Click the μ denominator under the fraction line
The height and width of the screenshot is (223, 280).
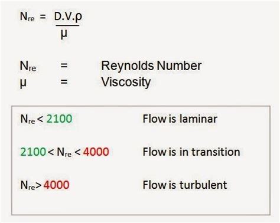click(64, 34)
